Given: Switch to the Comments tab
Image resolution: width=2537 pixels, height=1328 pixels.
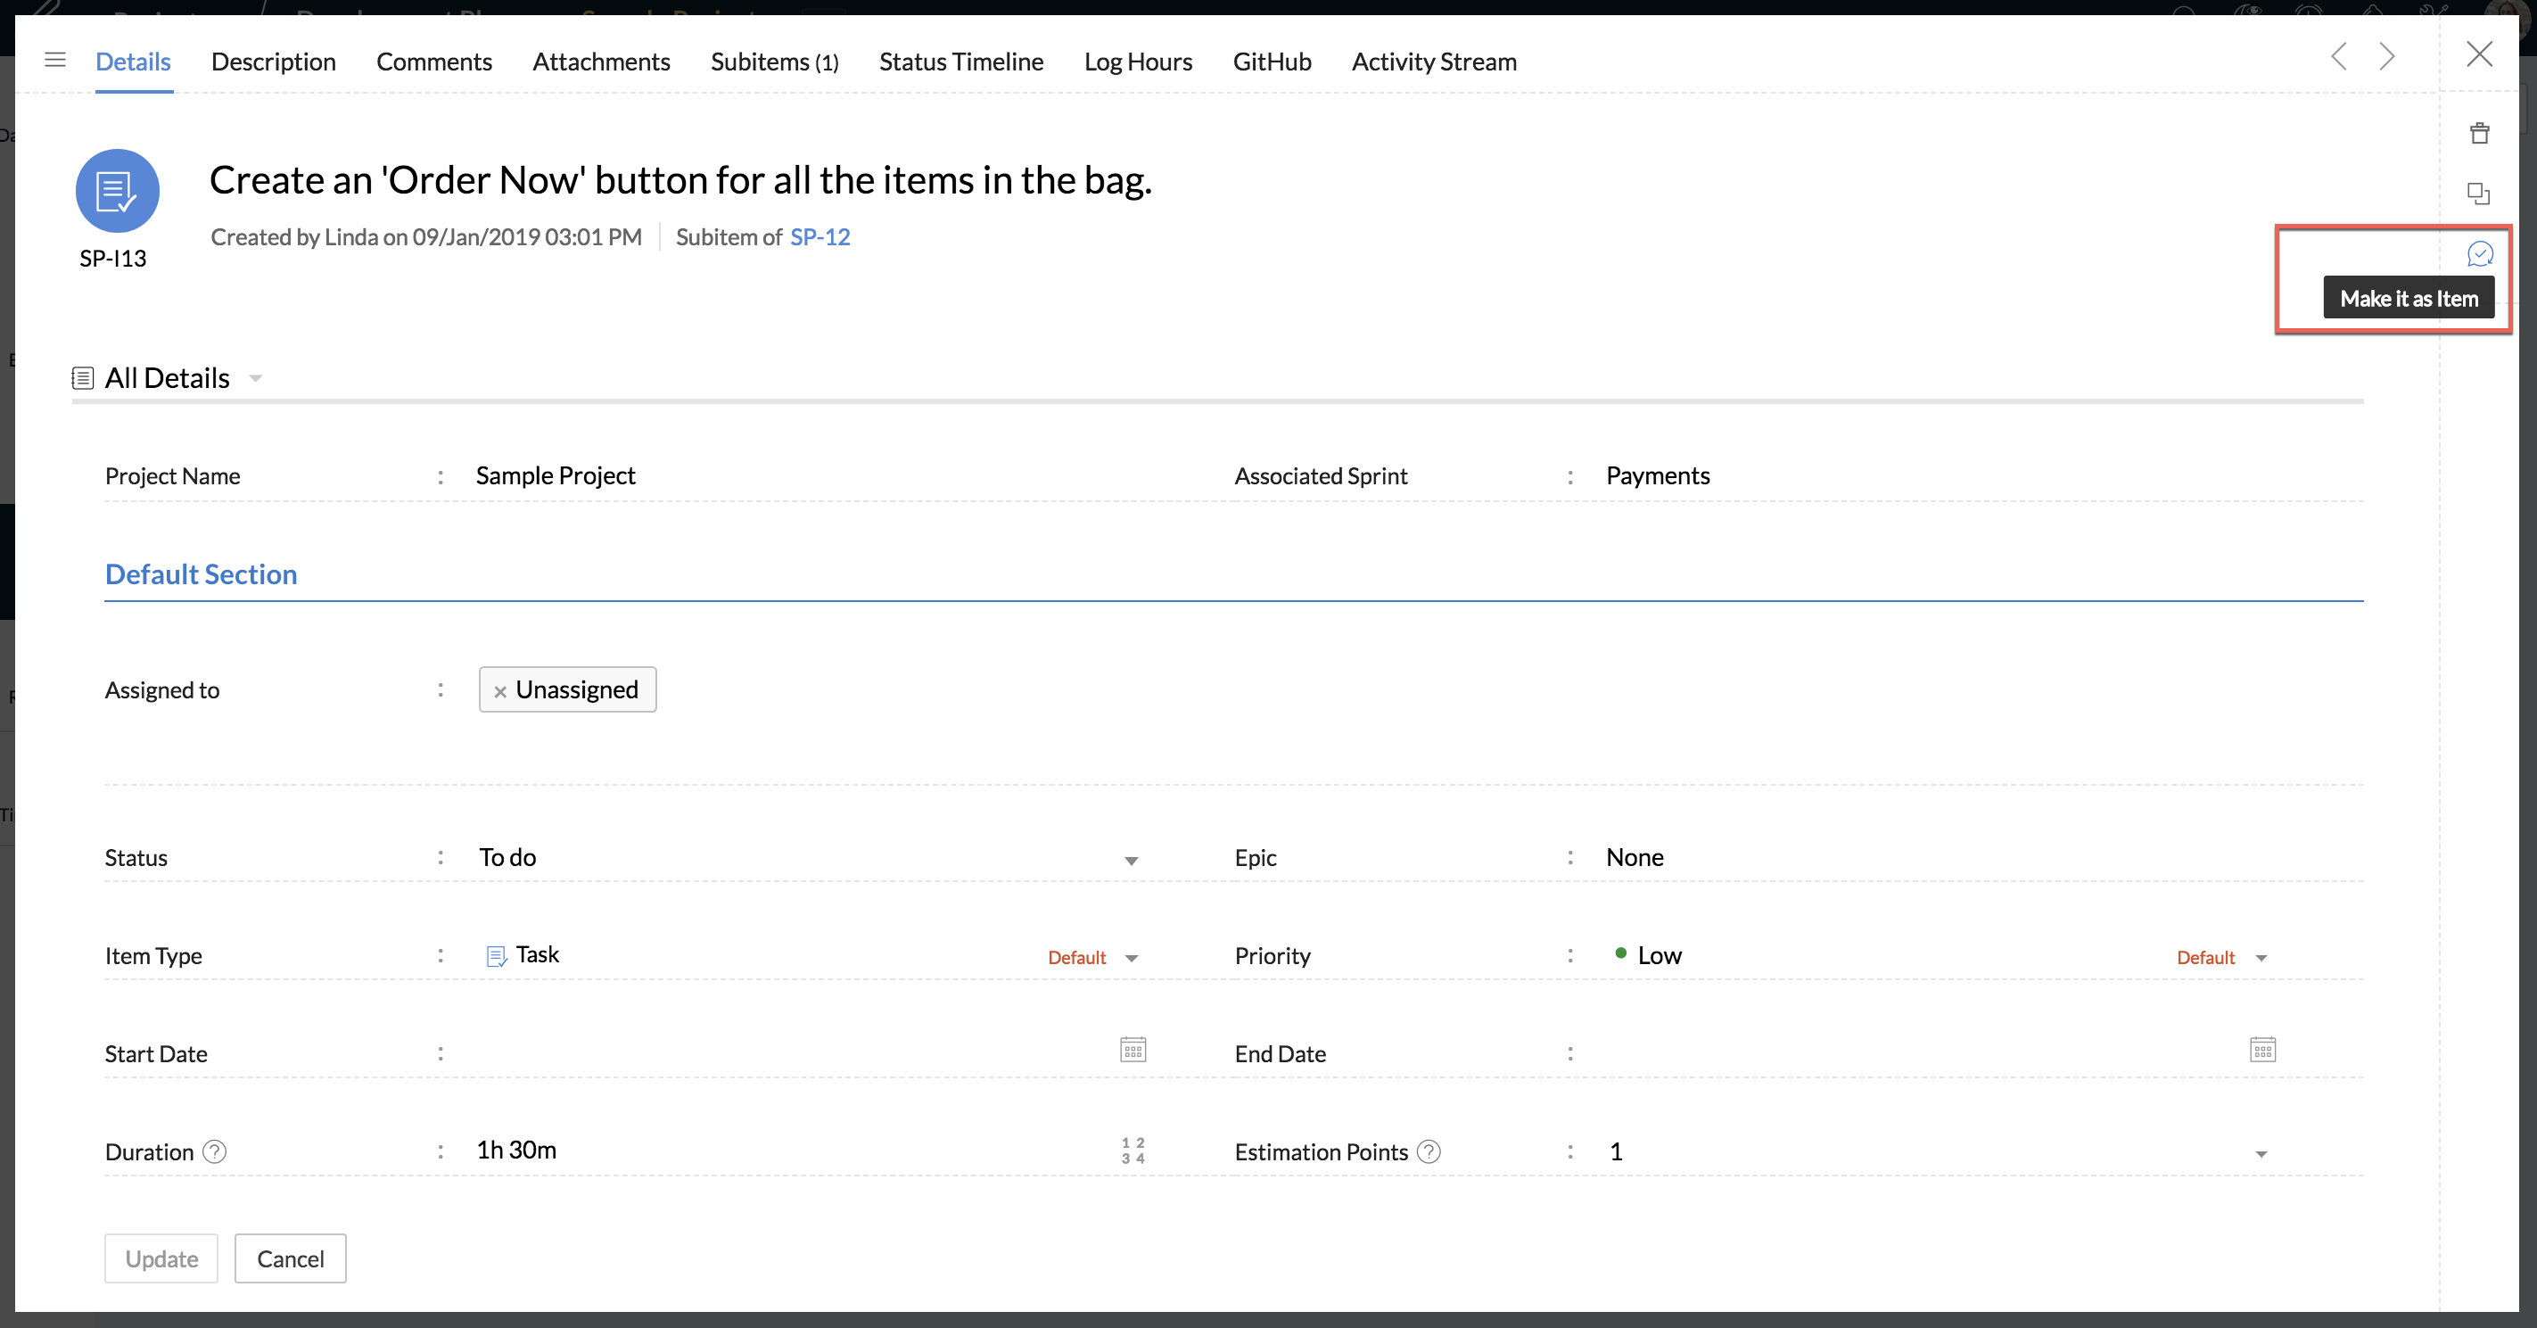Looking at the screenshot, I should pos(433,61).
